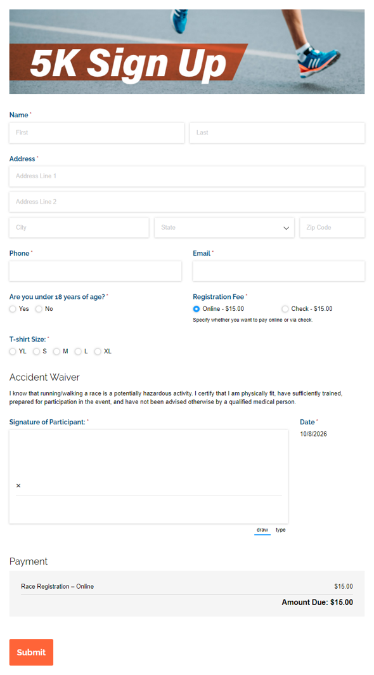The image size is (374, 675).
Task: Click the T-shirt Size label
Action: (27, 339)
